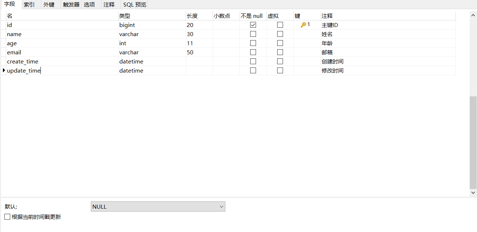Click the scrollbar down arrow
The image size is (477, 232).
[x=473, y=193]
